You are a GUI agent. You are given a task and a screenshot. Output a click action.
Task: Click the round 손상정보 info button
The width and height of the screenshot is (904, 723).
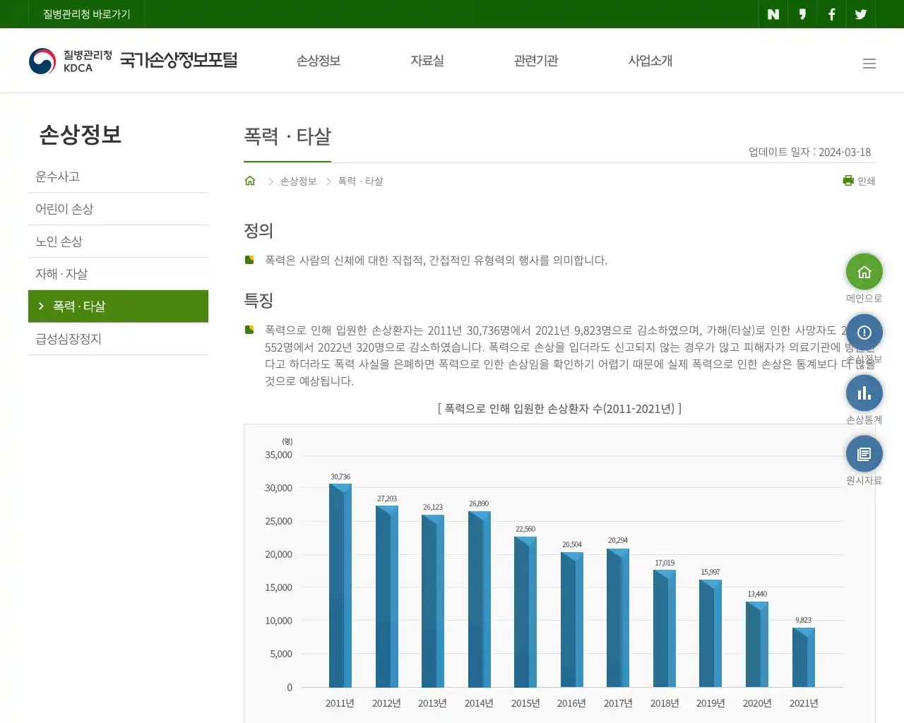click(x=864, y=333)
